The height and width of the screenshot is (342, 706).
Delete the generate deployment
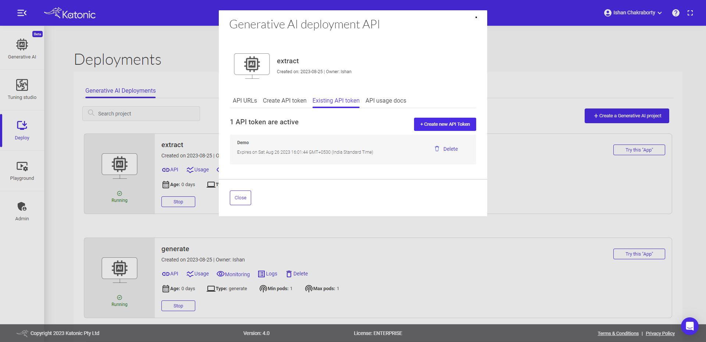coord(297,274)
